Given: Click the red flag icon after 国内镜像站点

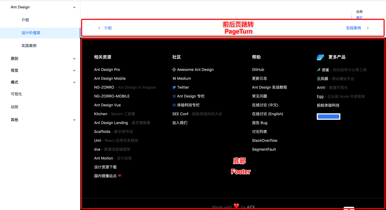Looking at the screenshot, I should (x=120, y=176).
